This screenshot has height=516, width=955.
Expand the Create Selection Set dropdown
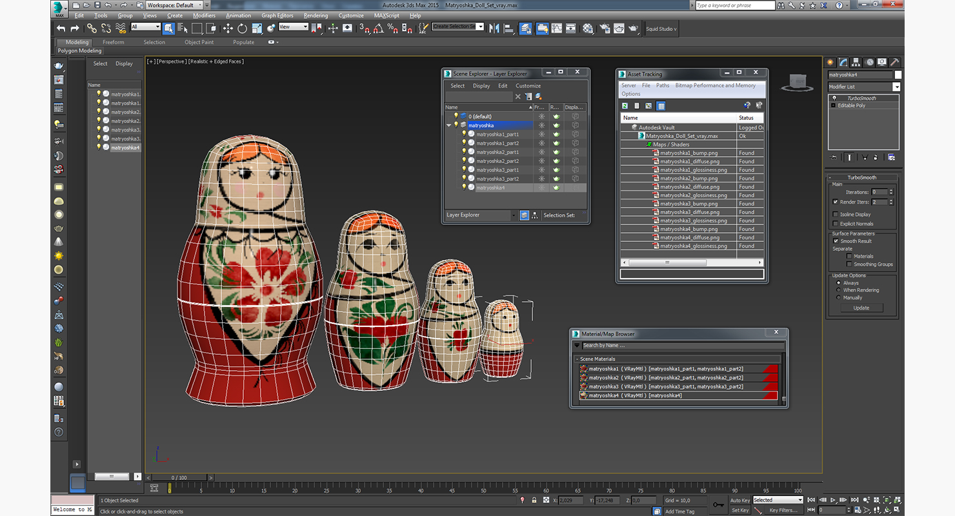point(480,27)
